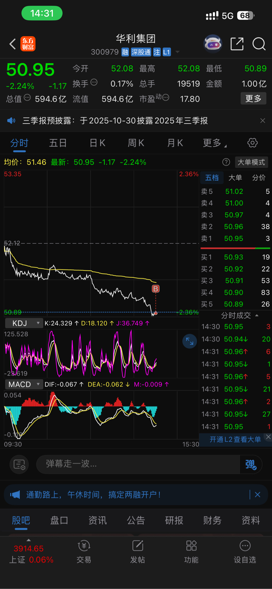This screenshot has height=589, width=272.
Task: Tap the 深股通 badge
Action: click(x=141, y=52)
